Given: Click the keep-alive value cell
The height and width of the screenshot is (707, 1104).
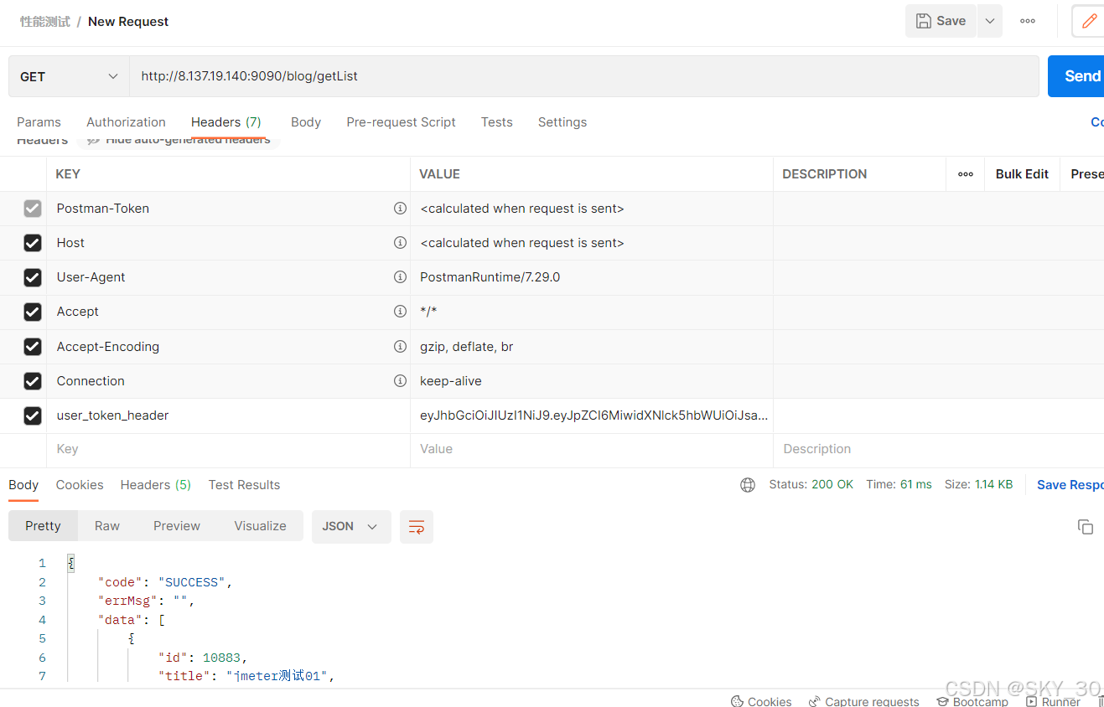Looking at the screenshot, I should point(592,381).
